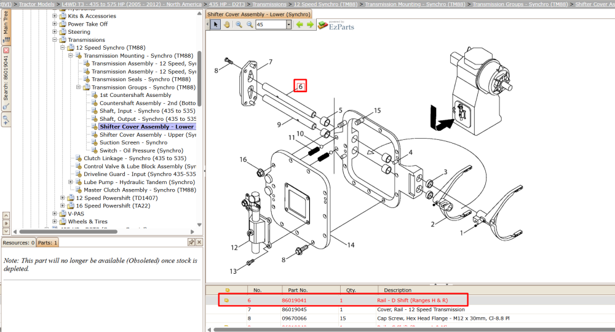
Task: Switch to the Resources: 0 tab
Action: click(x=18, y=243)
